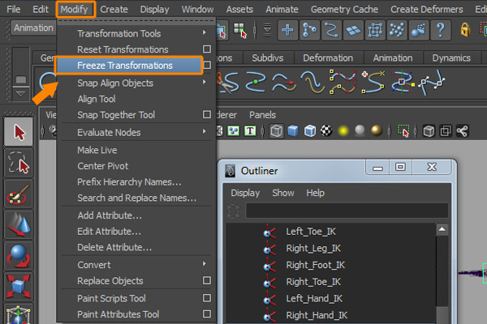Viewport: 487px width, 324px height.
Task: Click the green marquee isolate select icon
Action: pos(403,131)
